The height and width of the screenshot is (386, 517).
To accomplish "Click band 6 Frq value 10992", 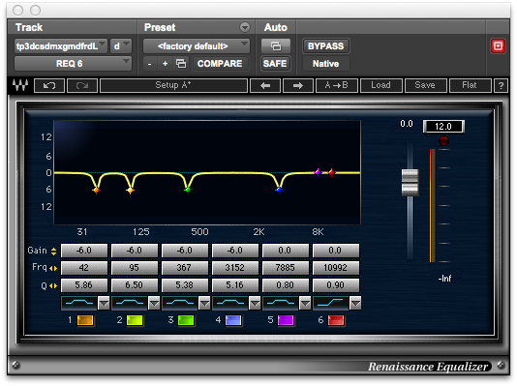I will (336, 268).
